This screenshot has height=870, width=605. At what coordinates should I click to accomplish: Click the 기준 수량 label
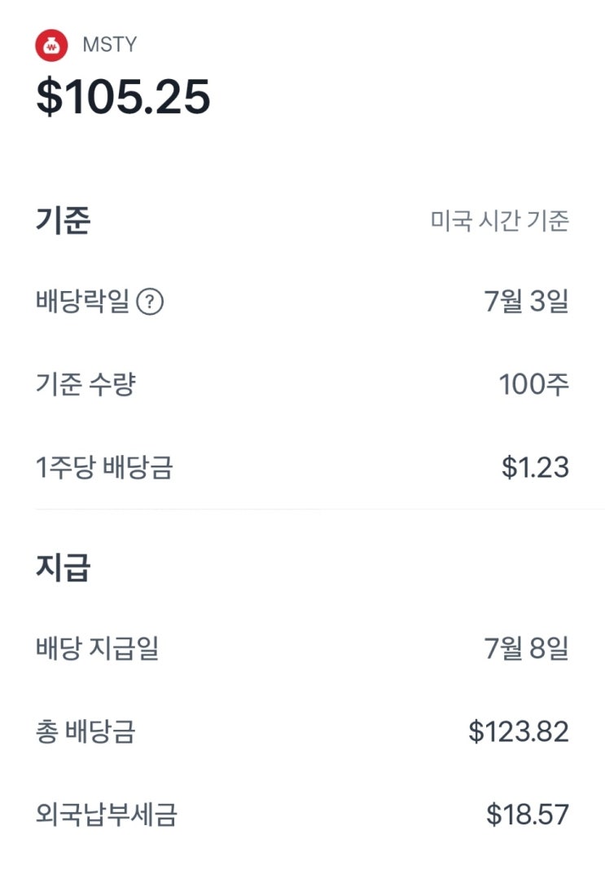(x=85, y=385)
